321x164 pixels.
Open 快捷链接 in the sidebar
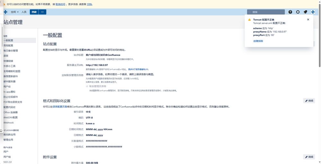[x=8, y=61]
